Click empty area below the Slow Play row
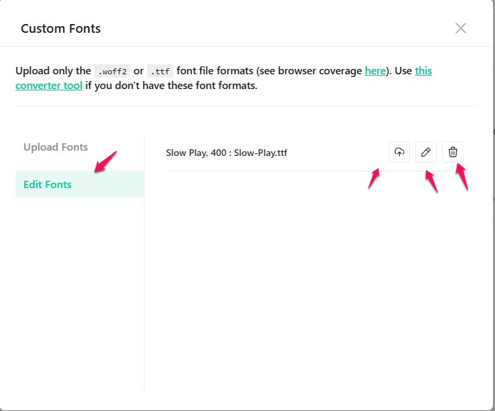Viewport: 495px width, 411px height. point(314,281)
